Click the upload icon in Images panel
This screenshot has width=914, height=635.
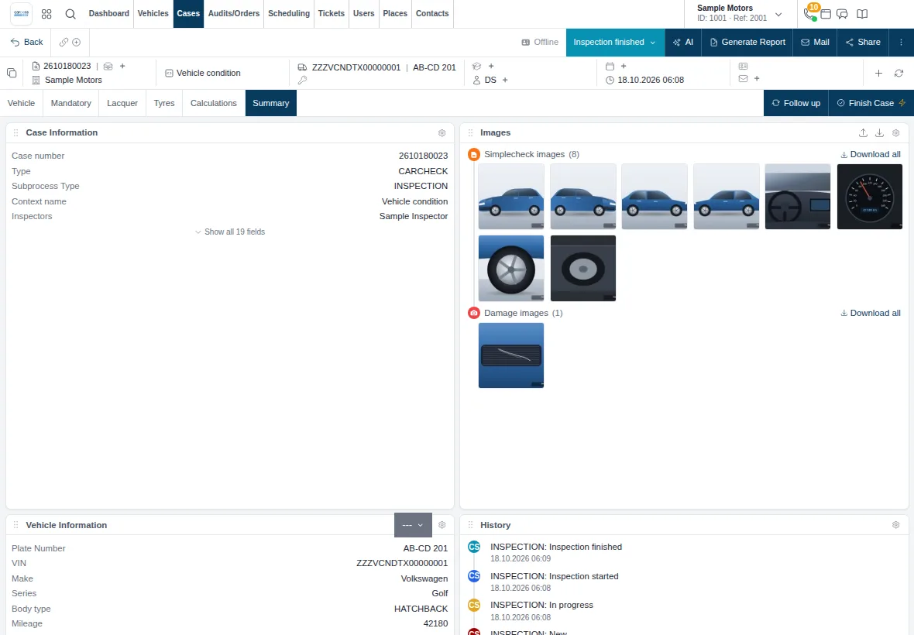864,133
